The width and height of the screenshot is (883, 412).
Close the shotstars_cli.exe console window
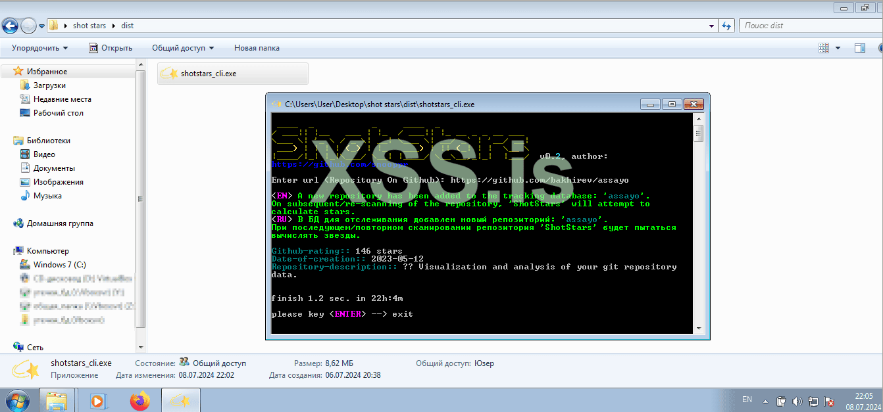[x=694, y=104]
